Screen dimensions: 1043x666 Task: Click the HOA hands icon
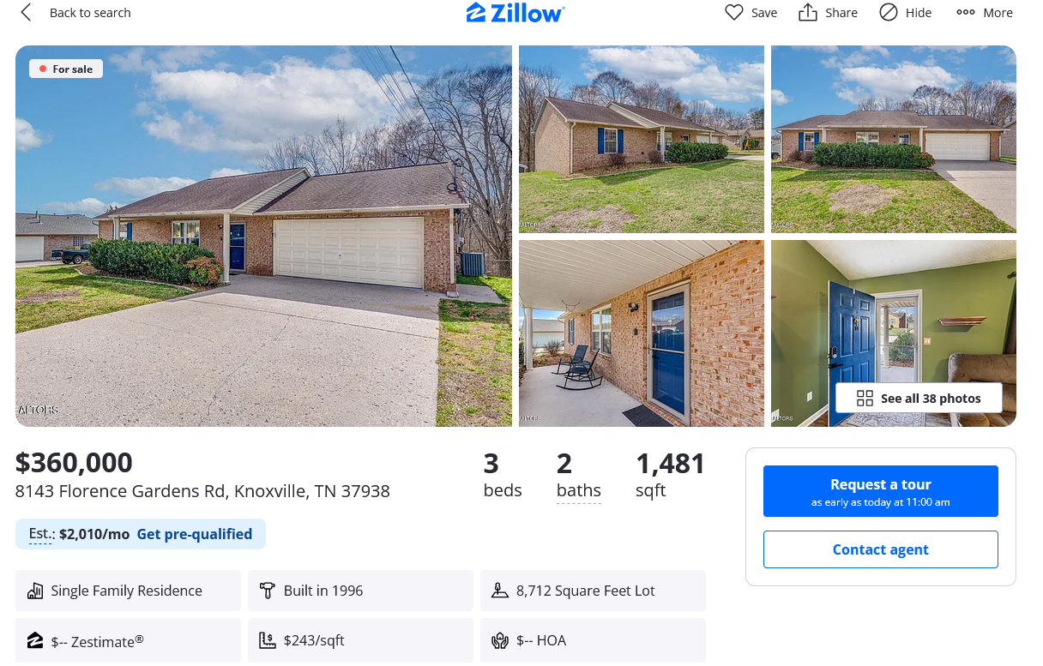[x=500, y=640]
